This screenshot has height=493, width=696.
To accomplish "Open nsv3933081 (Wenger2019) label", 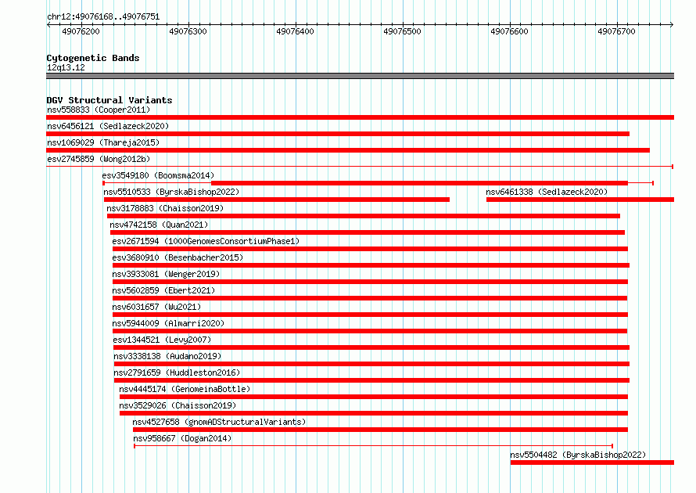I will point(166,274).
